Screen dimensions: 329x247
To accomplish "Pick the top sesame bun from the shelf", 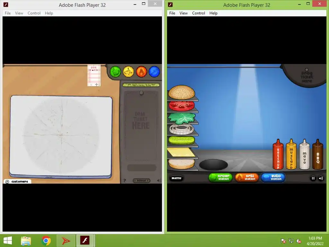I will [182, 92].
